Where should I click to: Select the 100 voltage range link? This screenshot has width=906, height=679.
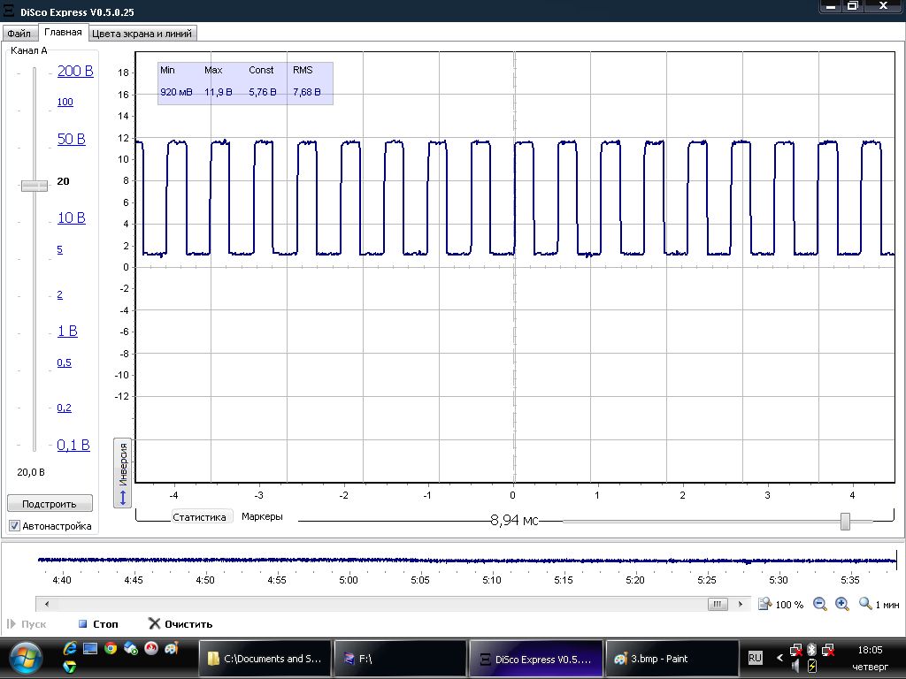pos(65,103)
